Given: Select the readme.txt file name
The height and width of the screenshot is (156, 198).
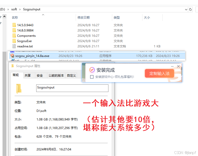Looking at the screenshot, I should tap(25, 46).
